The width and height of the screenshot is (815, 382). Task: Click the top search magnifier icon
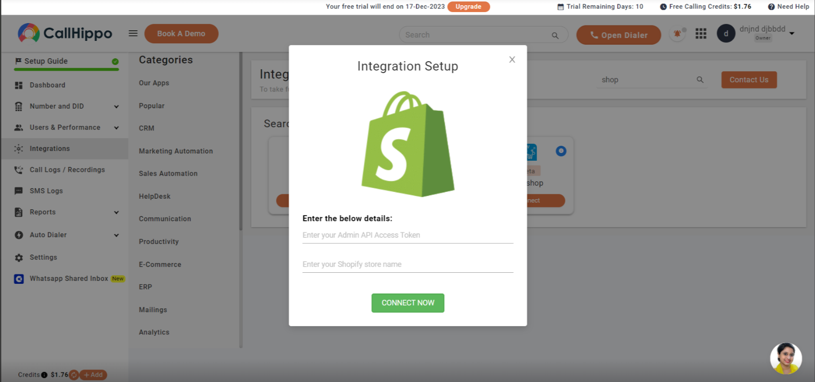click(555, 36)
